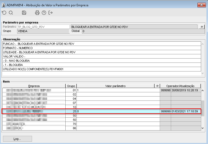
Task: Open help with question mark icon
Action: coord(44,13)
